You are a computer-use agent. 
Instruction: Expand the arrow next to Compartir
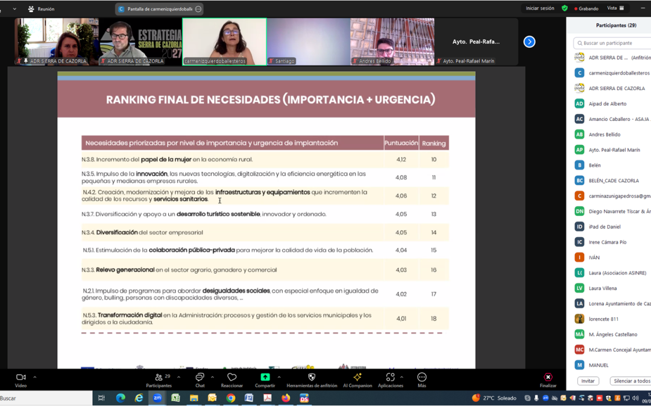point(278,377)
